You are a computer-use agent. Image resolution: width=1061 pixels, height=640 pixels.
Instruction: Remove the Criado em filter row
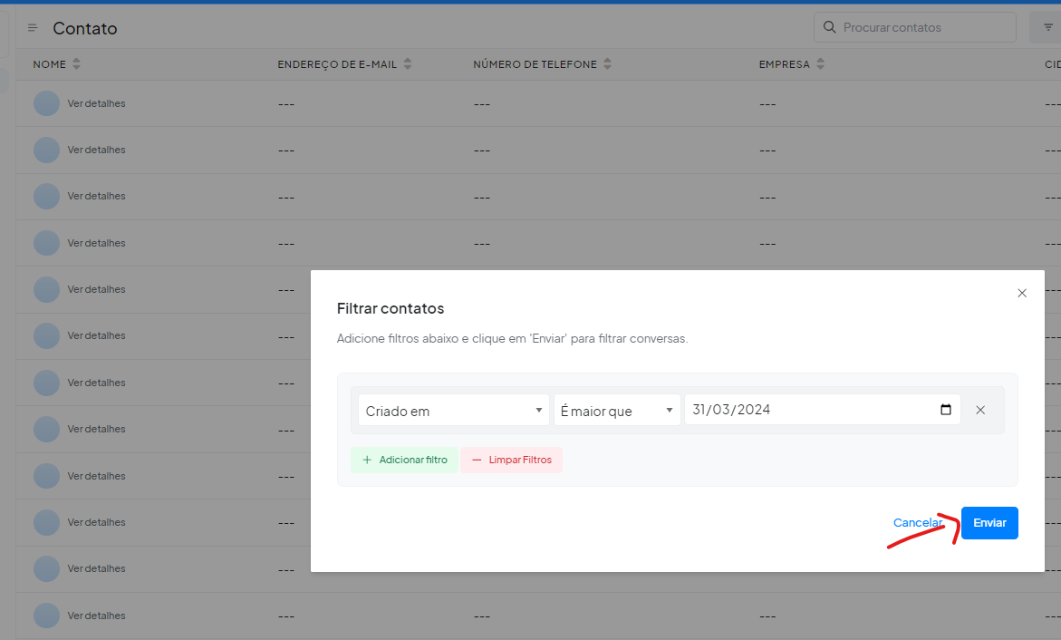pos(980,410)
